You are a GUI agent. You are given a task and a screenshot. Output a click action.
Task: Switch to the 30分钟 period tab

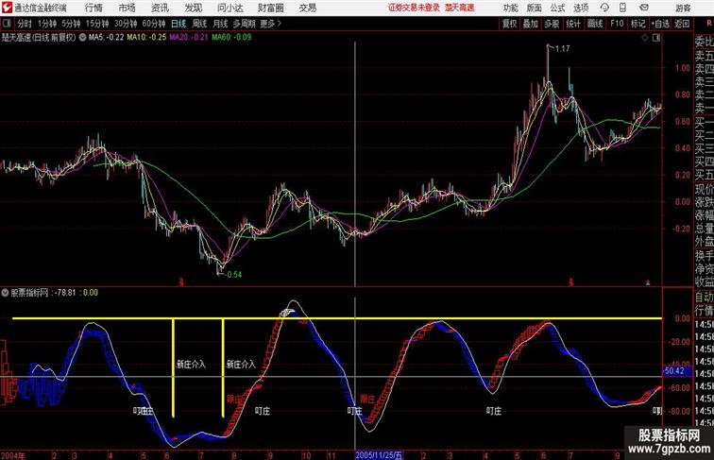click(x=126, y=24)
